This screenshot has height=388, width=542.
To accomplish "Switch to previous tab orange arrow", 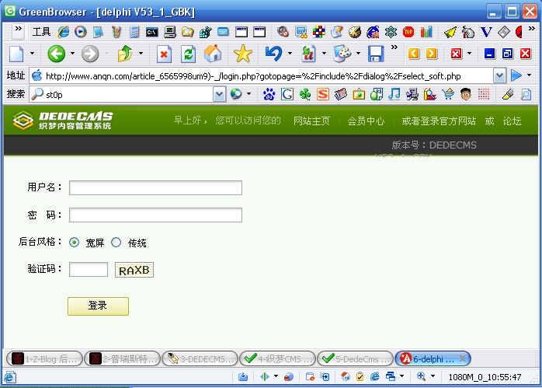I will pyautogui.click(x=414, y=54).
